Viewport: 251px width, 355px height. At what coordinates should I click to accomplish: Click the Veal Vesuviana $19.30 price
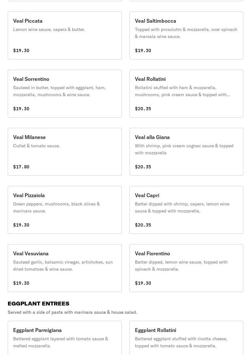pyautogui.click(x=21, y=283)
